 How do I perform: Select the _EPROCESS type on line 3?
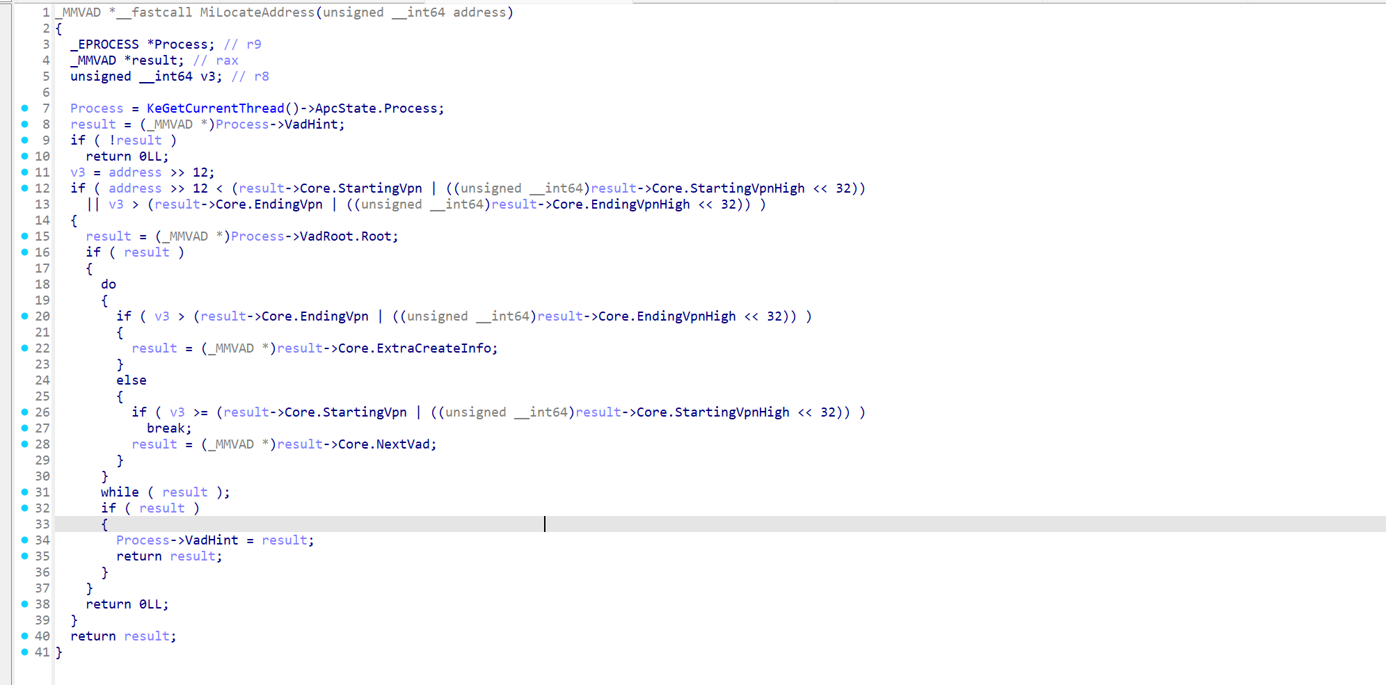pos(104,45)
